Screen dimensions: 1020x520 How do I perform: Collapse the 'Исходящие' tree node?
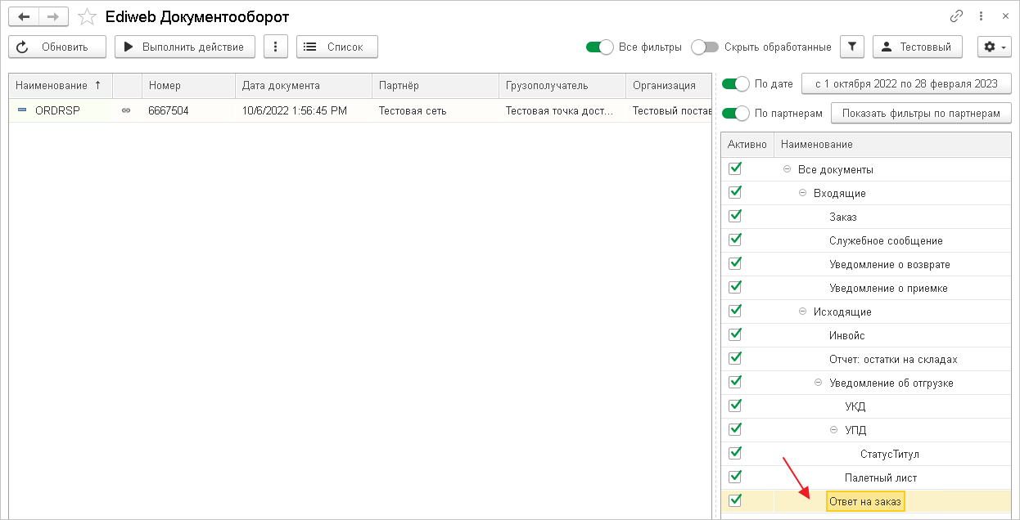pos(803,312)
